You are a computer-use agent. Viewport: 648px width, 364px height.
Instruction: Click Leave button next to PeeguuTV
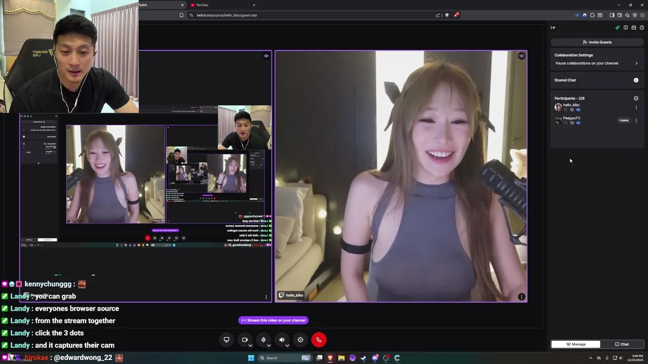click(x=624, y=120)
